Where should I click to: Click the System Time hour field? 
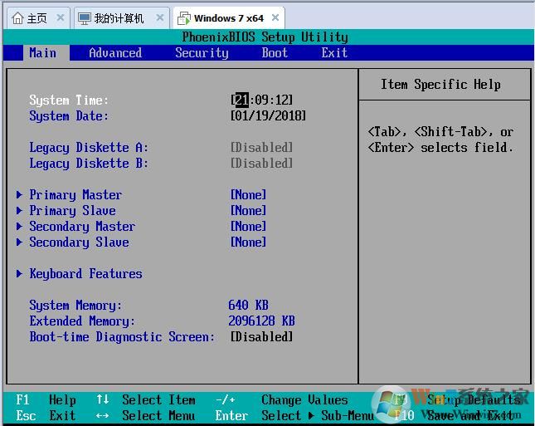tap(241, 100)
